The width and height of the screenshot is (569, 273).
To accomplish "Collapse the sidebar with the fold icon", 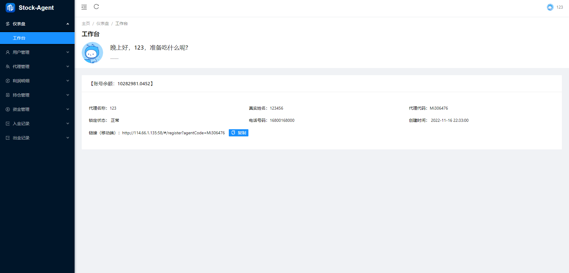I will tap(84, 7).
